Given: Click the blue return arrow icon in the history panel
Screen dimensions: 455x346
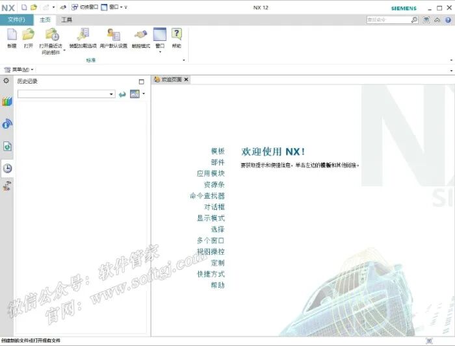Looking at the screenshot, I should [x=122, y=94].
